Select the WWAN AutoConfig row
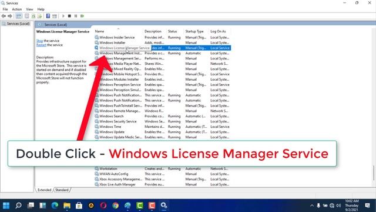 coord(162,174)
